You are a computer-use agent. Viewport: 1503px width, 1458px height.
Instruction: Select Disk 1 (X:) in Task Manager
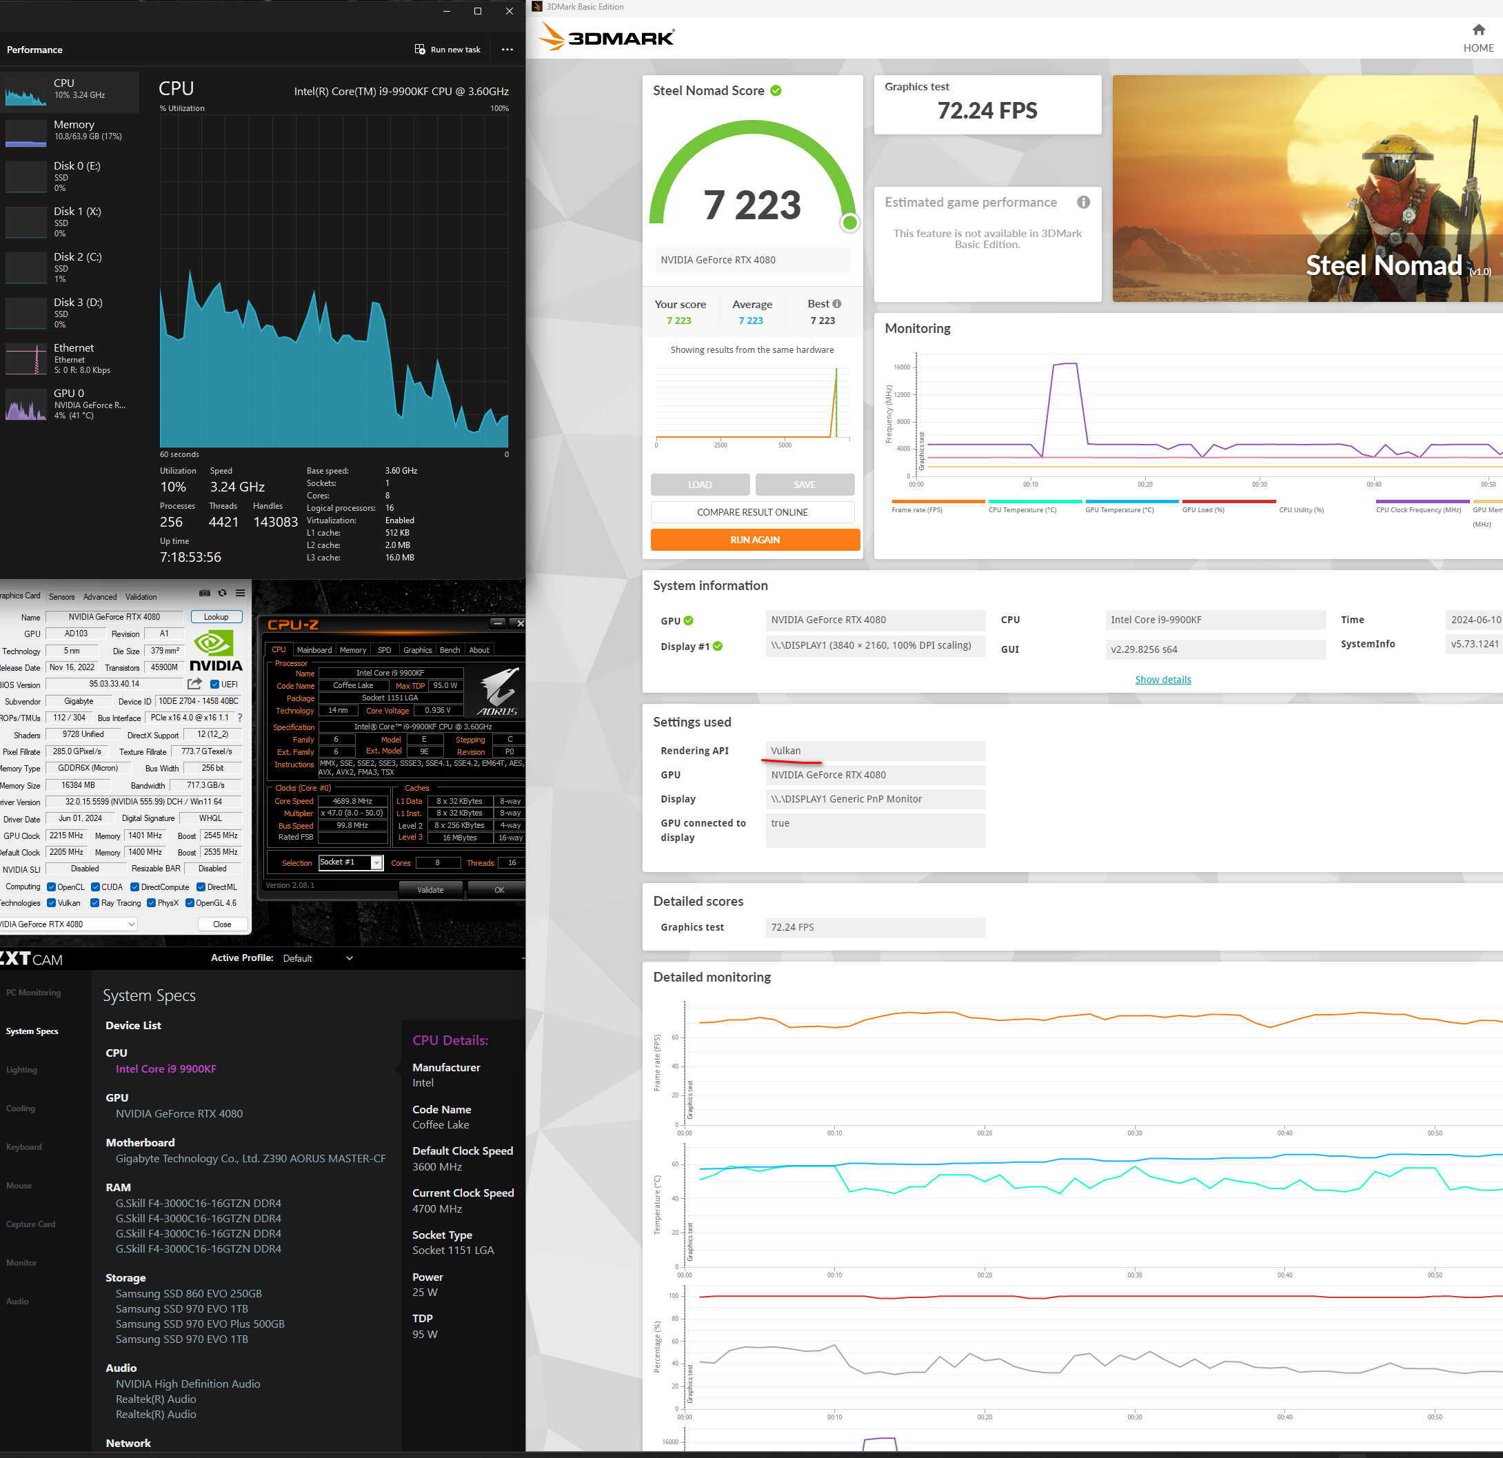pyautogui.click(x=70, y=221)
